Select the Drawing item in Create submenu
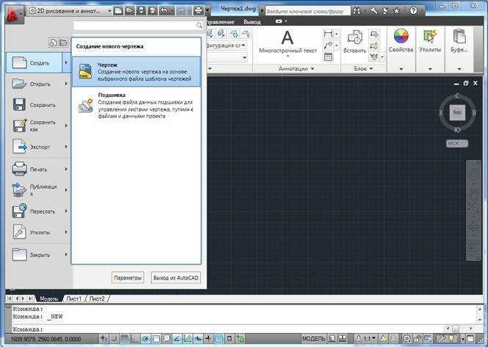The width and height of the screenshot is (488, 347). [136, 72]
